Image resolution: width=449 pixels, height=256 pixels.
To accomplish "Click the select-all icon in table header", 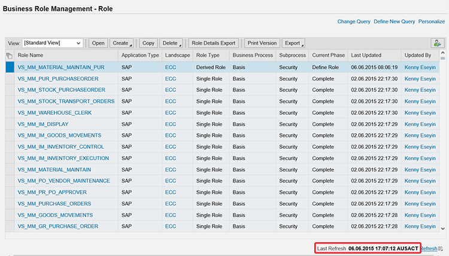I will (9, 56).
